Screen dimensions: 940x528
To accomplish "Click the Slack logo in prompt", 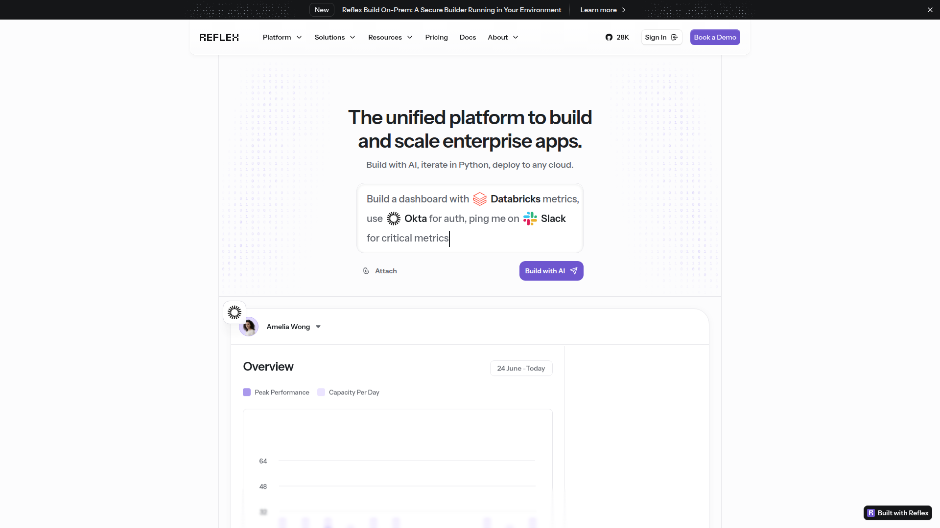I will (530, 219).
